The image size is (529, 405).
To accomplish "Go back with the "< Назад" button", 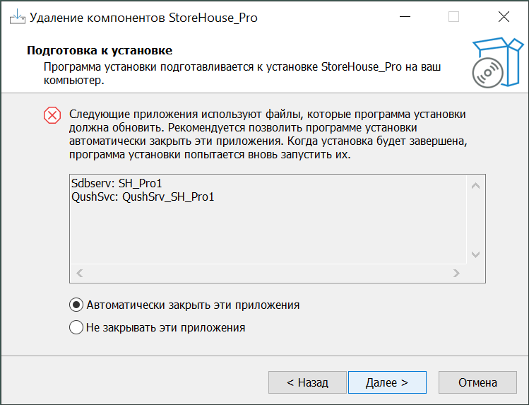I will pos(307,382).
